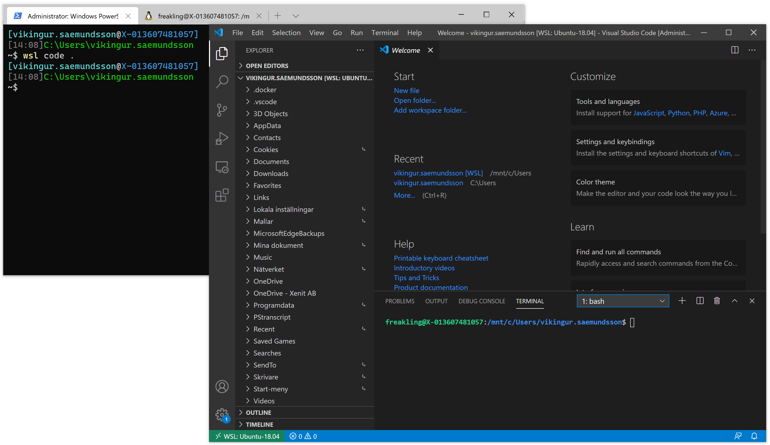The height and width of the screenshot is (445, 770).
Task: Toggle the Welcome tab close button
Action: pyautogui.click(x=430, y=50)
